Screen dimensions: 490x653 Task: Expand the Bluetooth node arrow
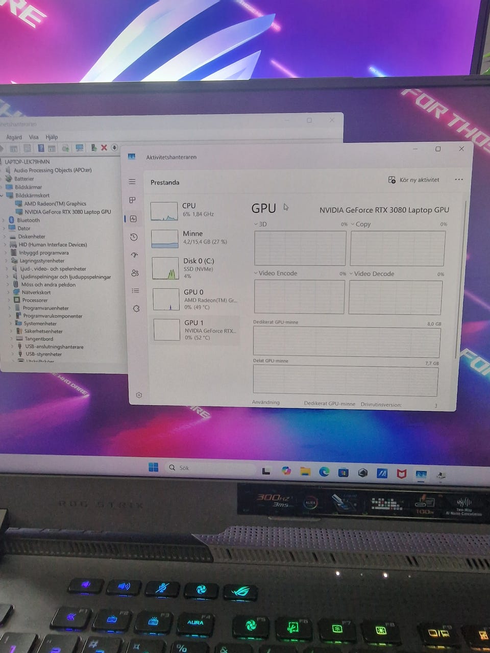click(4, 220)
